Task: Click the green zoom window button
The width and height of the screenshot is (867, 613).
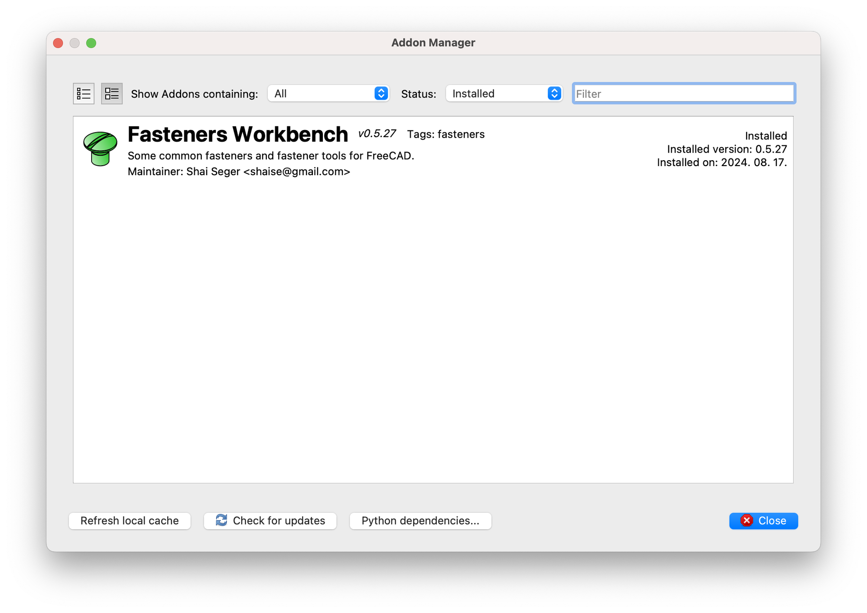Action: coord(91,43)
